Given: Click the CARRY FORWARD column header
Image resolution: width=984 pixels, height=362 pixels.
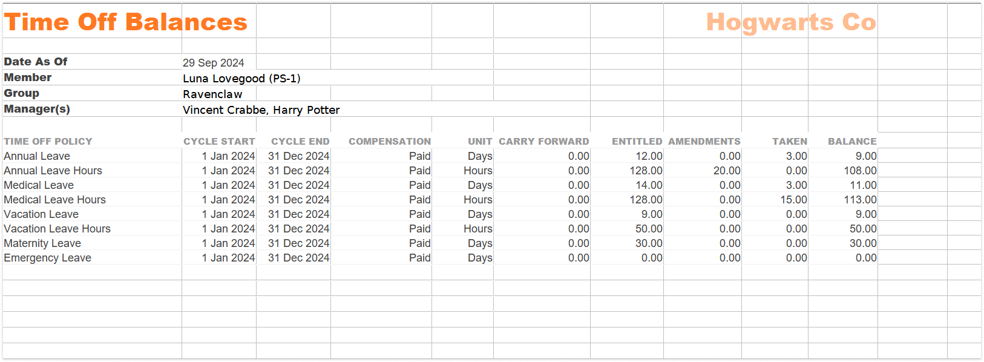Looking at the screenshot, I should click(544, 141).
